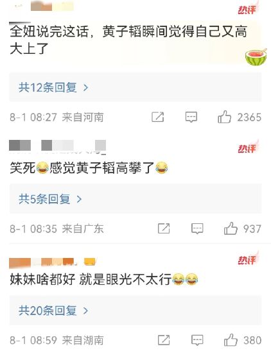Share the comment from 广东
This screenshot has height=351, width=271.
click(x=164, y=228)
